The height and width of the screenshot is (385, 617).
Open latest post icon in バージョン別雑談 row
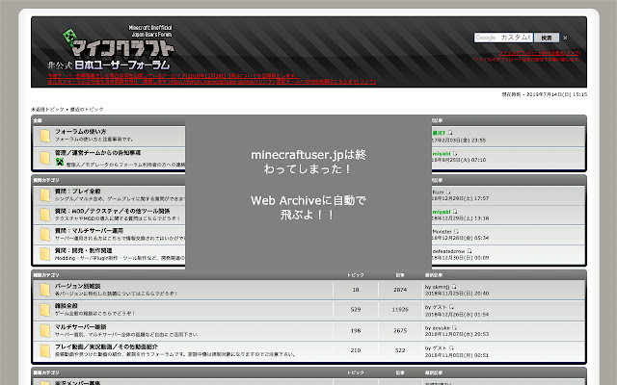[454, 287]
